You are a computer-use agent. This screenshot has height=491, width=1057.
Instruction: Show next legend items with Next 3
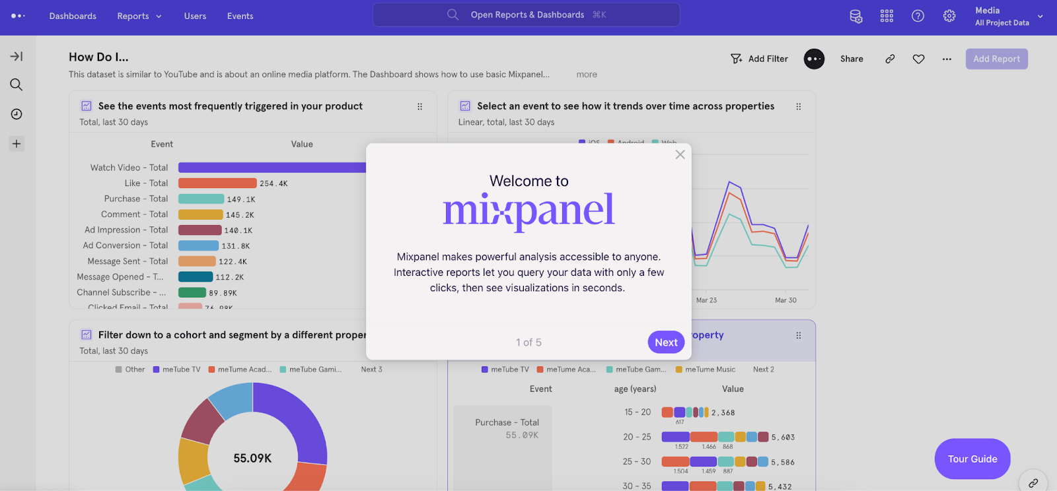371,370
